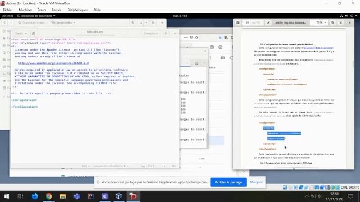360x202 pixels.
Task: Click the power icon in the GNOME top bar
Action: click(352, 16)
